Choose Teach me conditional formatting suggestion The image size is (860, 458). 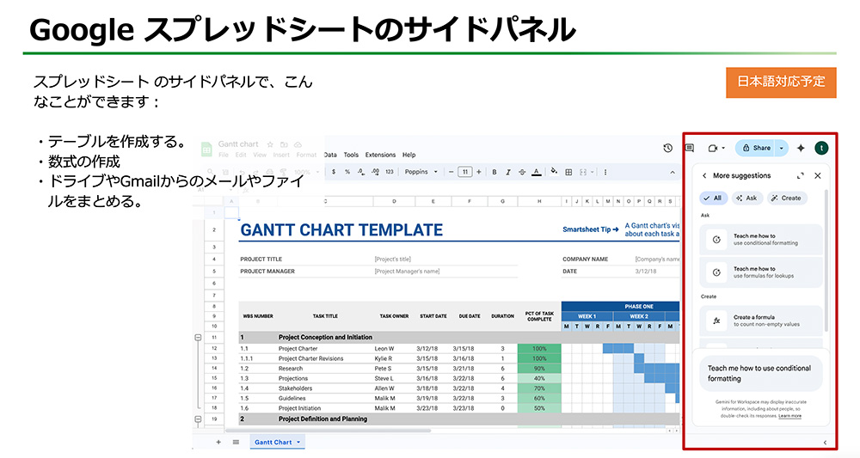pyautogui.click(x=761, y=240)
